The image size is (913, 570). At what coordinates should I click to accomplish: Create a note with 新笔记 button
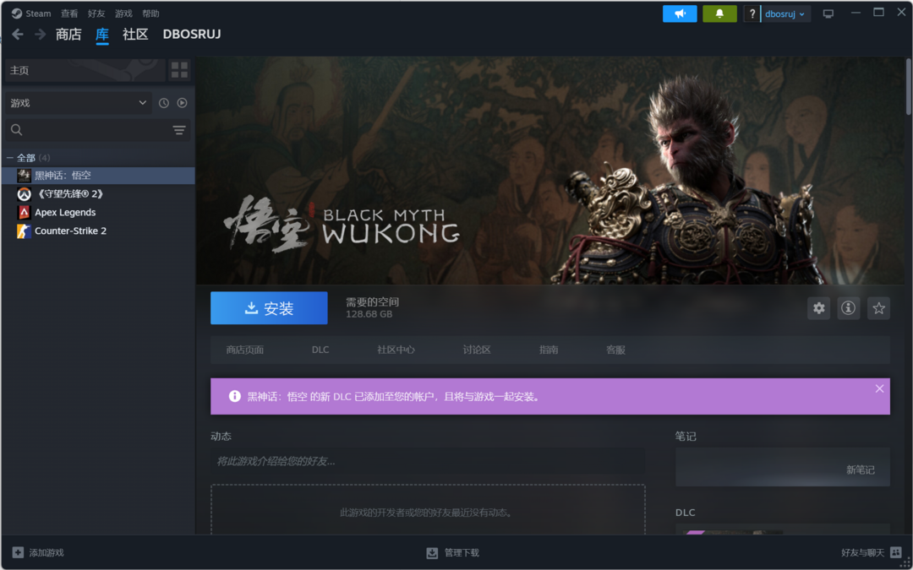pyautogui.click(x=860, y=470)
